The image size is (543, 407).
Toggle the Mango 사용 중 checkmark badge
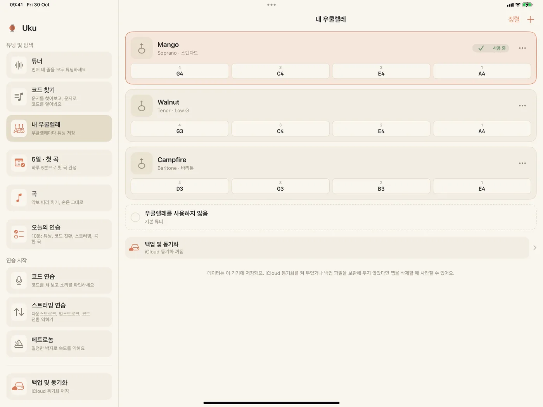point(491,48)
